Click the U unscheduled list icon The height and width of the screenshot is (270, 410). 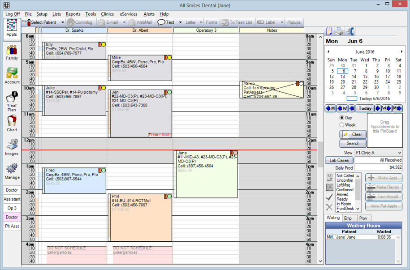pyautogui.click(x=330, y=177)
